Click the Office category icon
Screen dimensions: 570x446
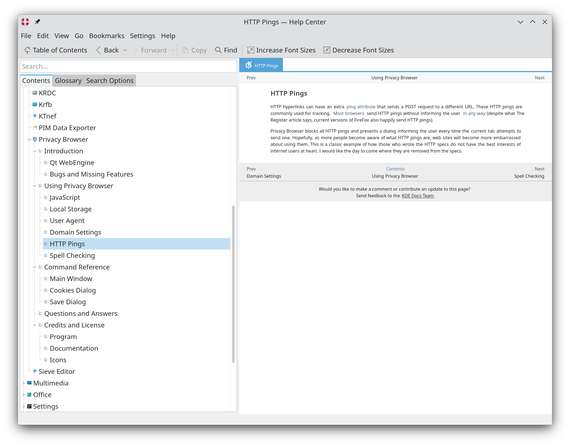click(29, 395)
